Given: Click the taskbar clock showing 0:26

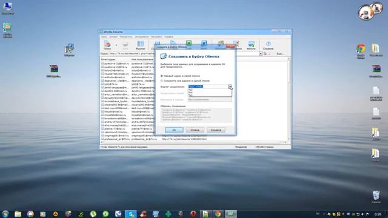Looking at the screenshot, I should pos(378,214).
